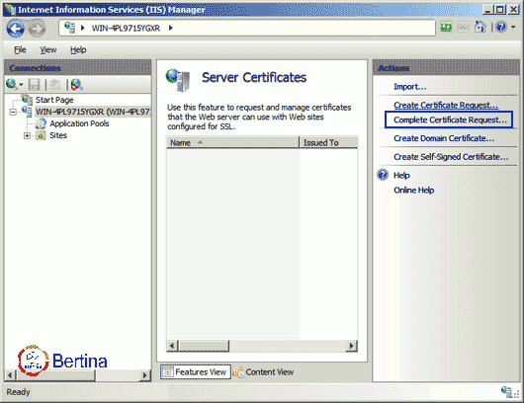Screen dimensions: 524x403
Task: Click the Save Connections disk icon
Action: (x=34, y=85)
